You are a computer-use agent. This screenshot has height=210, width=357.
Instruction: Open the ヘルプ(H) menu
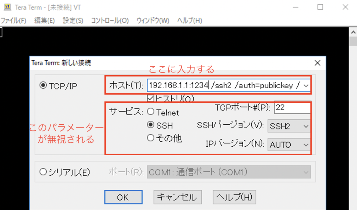(x=190, y=21)
